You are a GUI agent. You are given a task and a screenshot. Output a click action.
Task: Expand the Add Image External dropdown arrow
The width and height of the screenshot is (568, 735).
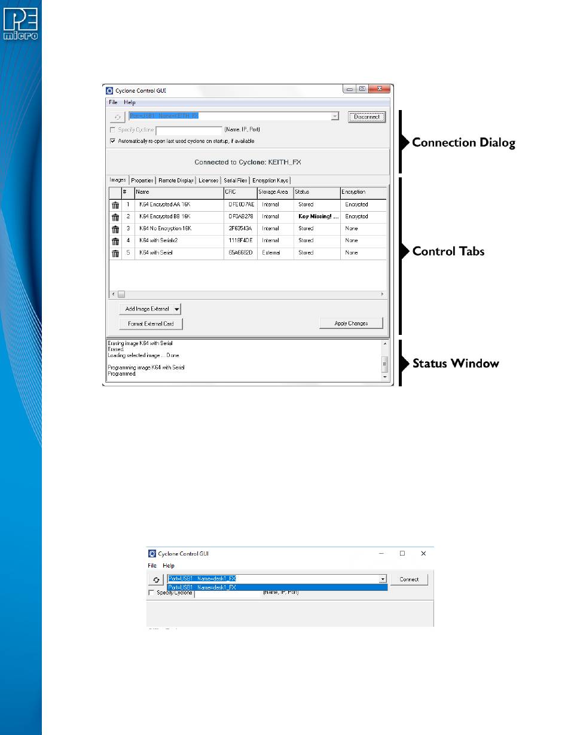pos(176,309)
